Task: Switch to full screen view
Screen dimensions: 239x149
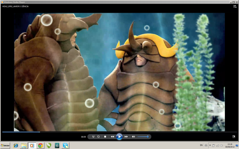Action: click(x=234, y=137)
